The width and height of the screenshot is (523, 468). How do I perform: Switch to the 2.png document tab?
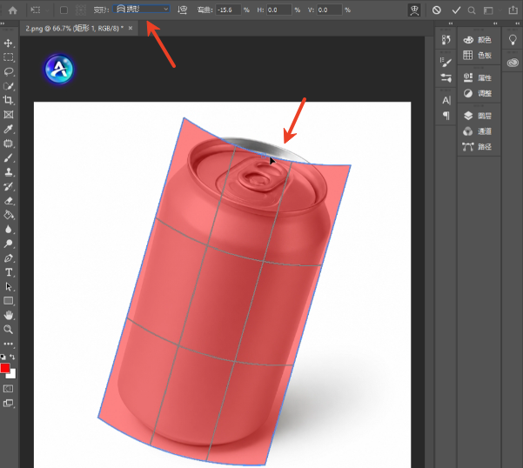coord(73,29)
